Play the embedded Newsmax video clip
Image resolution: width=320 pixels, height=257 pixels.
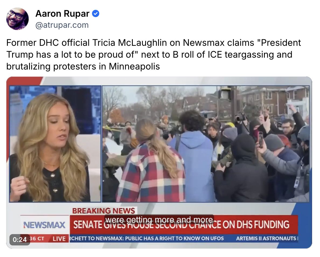[x=159, y=162]
